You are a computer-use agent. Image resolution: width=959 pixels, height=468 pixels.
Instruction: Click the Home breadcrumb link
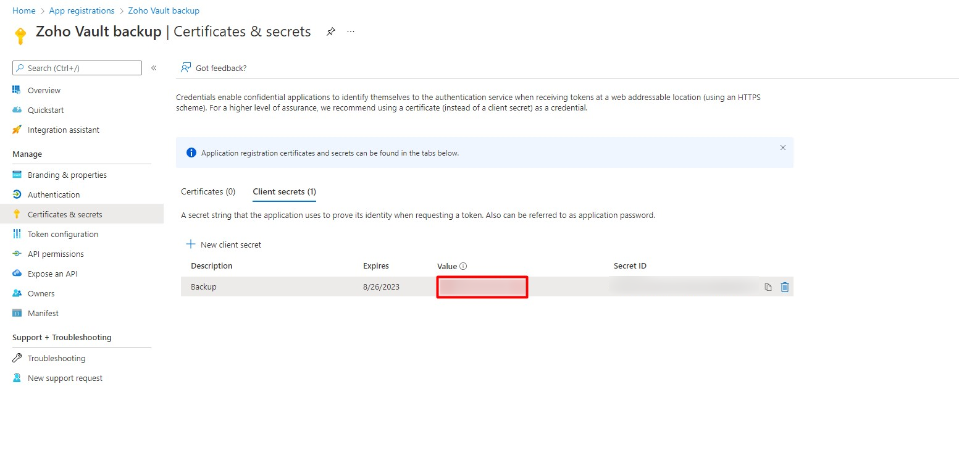coord(24,10)
